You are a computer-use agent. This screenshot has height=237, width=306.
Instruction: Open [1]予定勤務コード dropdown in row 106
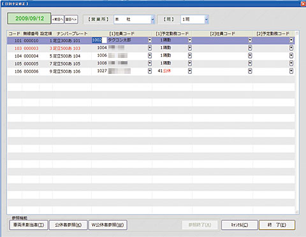(190, 71)
